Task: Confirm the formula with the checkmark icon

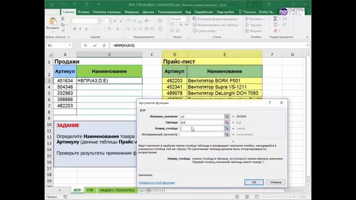Action: (95, 46)
